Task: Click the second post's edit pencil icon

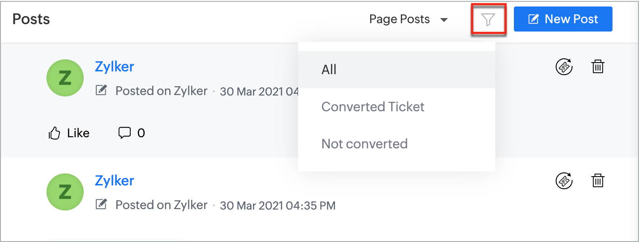Action: (x=101, y=204)
